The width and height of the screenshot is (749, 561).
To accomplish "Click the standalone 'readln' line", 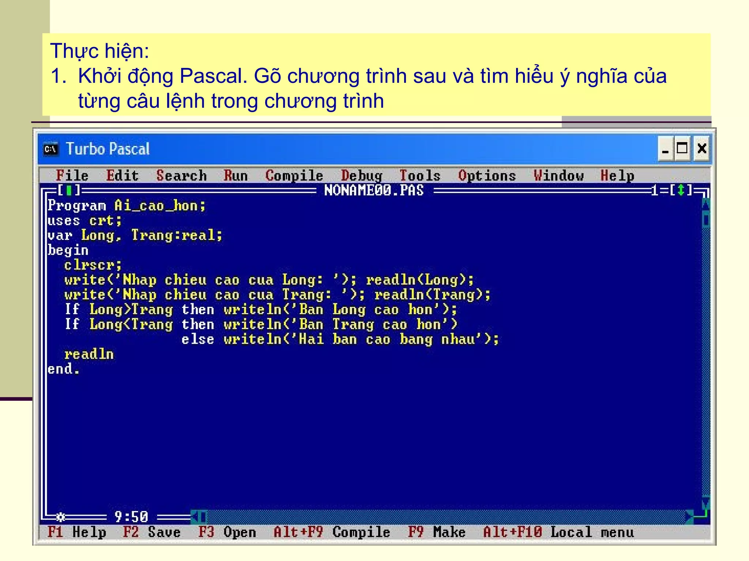I will [x=89, y=354].
